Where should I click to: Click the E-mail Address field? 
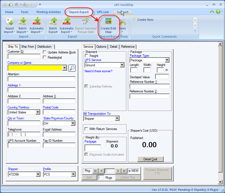click(x=59, y=134)
